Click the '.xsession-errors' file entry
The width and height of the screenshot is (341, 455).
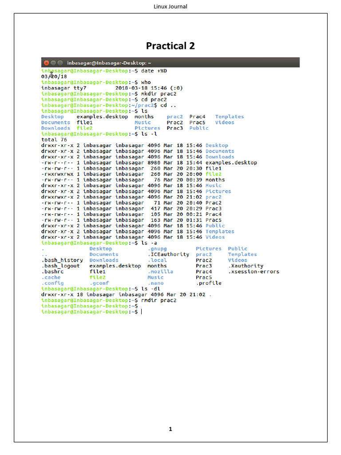[254, 272]
